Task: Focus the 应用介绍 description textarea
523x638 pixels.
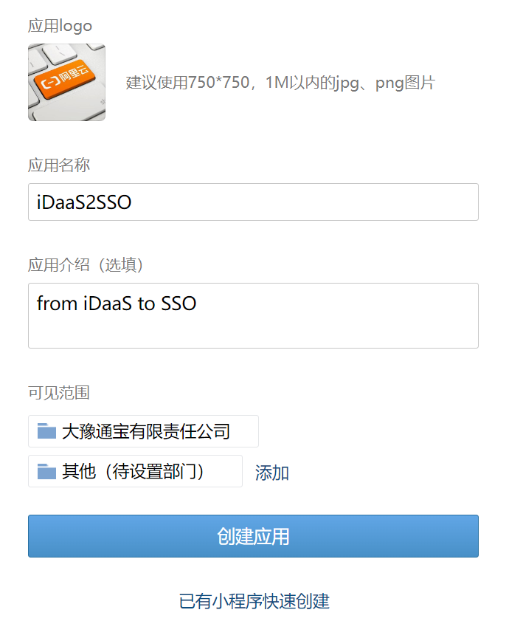Action: (253, 315)
